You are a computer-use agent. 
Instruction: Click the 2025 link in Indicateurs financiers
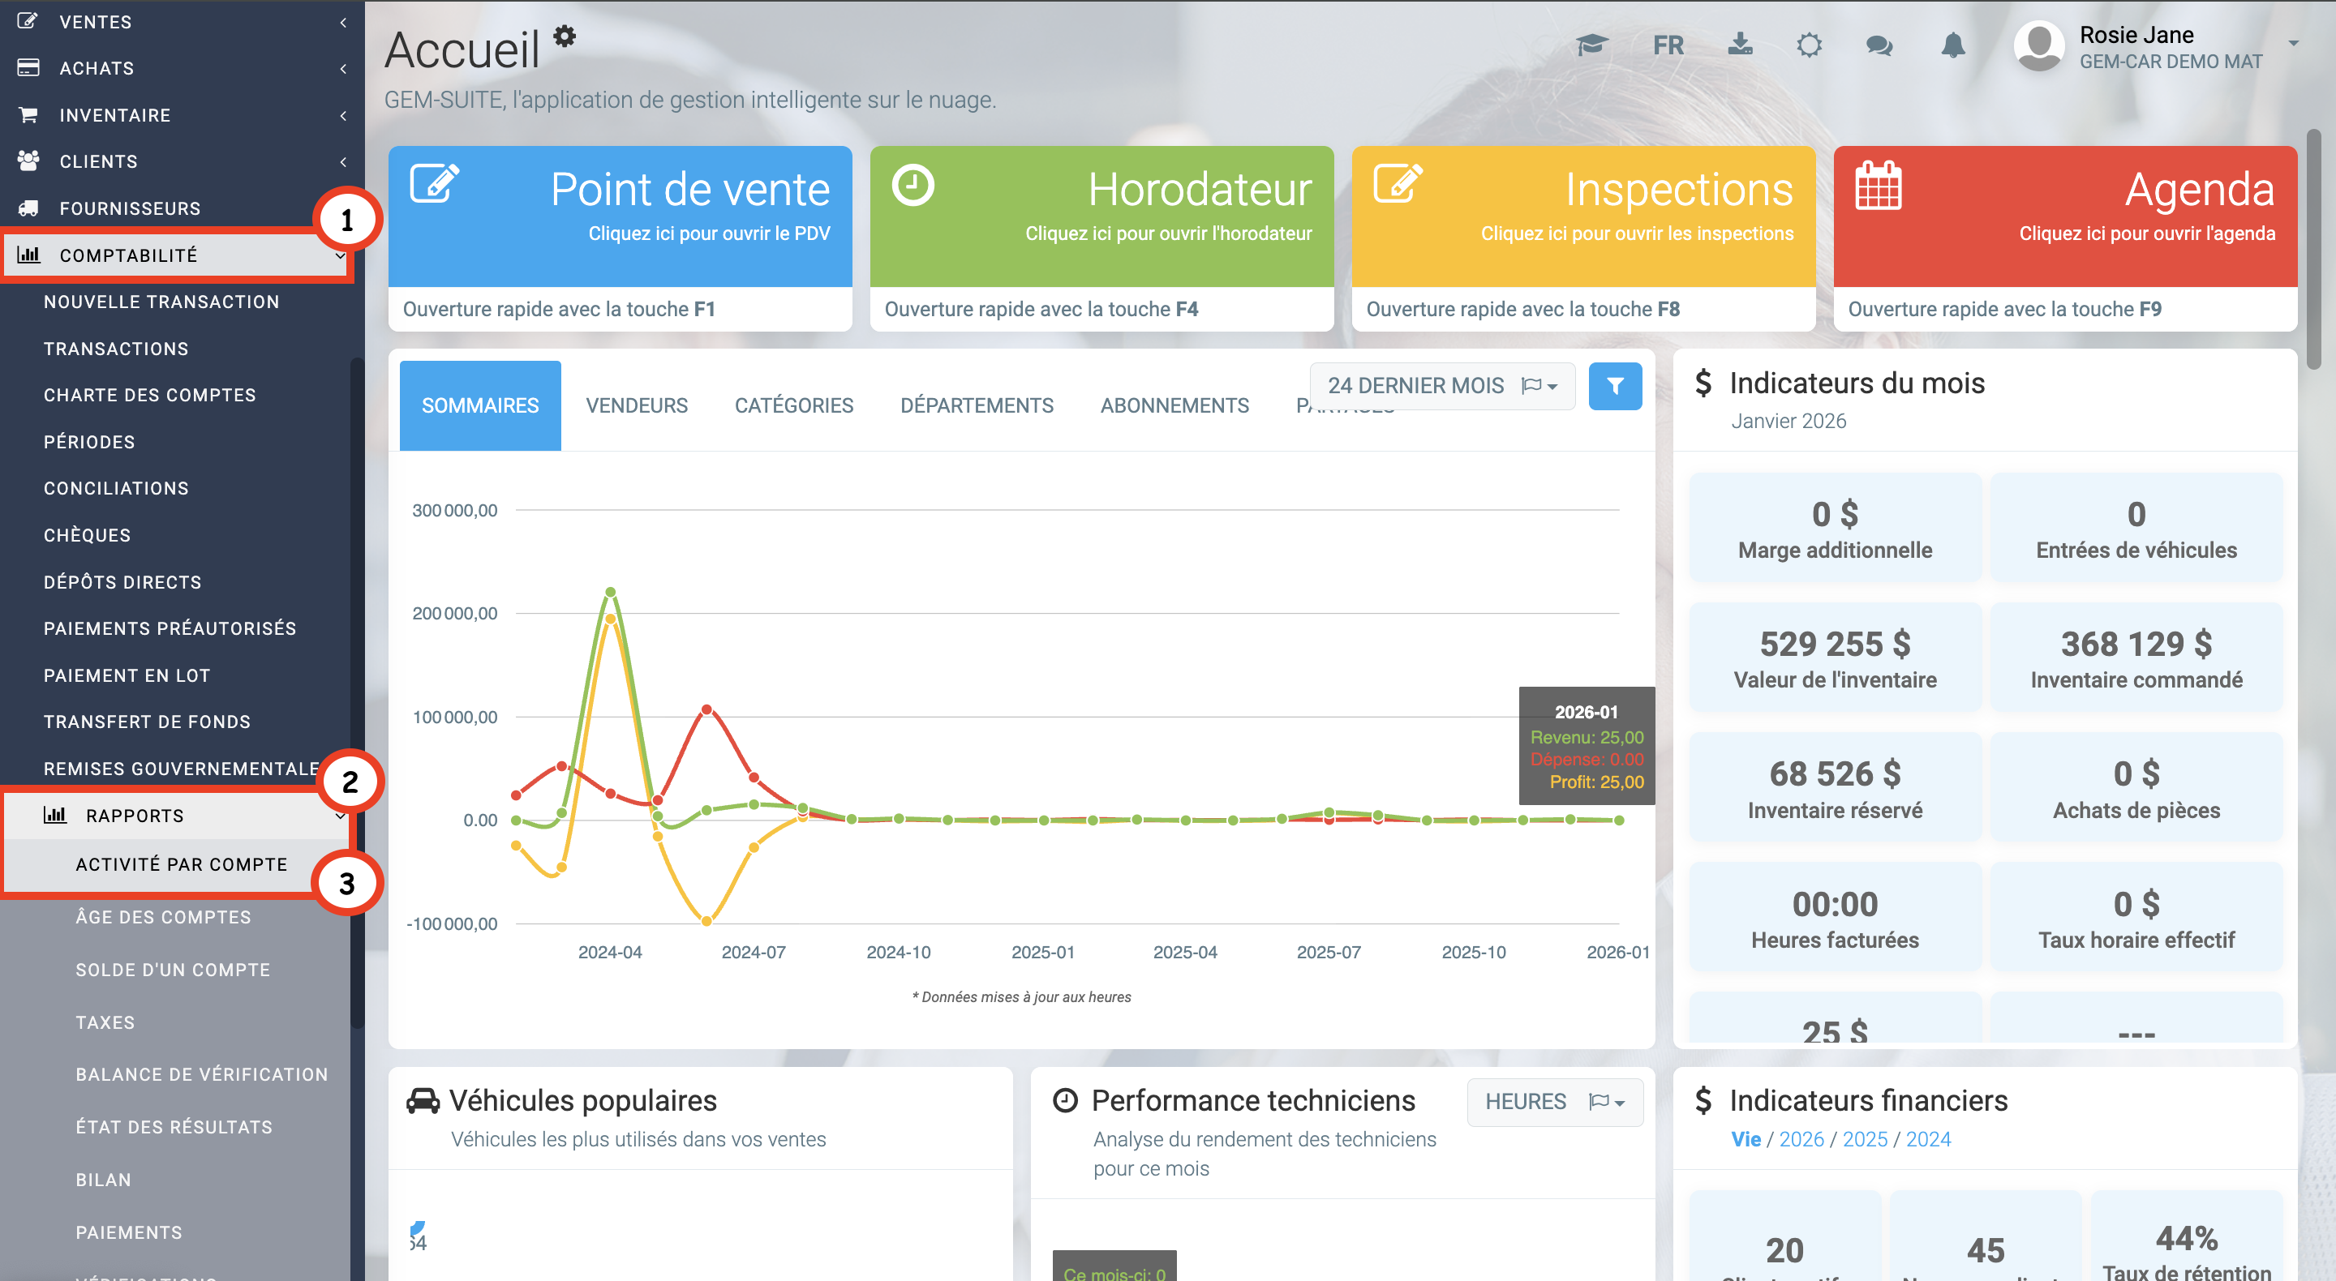1865,1138
